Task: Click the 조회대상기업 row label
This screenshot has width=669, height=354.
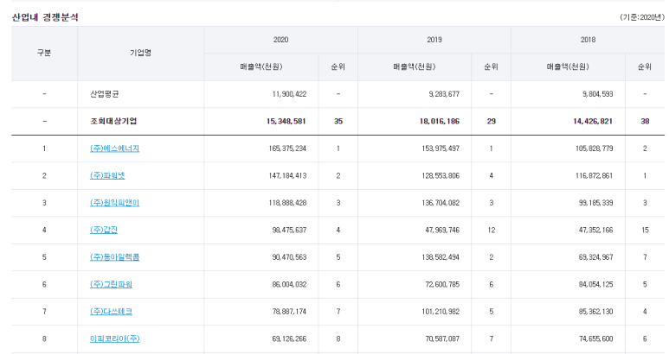Action: (113, 121)
